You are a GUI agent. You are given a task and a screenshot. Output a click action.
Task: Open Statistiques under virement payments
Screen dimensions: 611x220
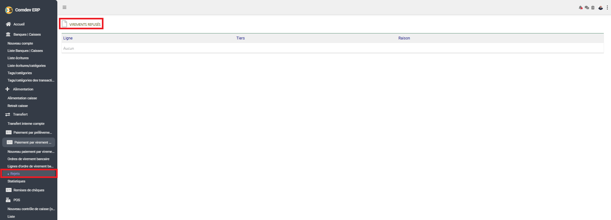17,181
